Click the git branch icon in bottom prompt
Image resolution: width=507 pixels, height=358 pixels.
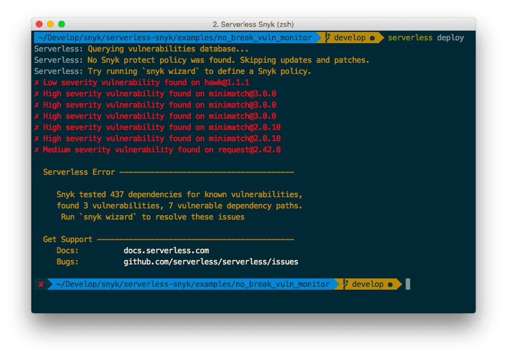pyautogui.click(x=345, y=284)
